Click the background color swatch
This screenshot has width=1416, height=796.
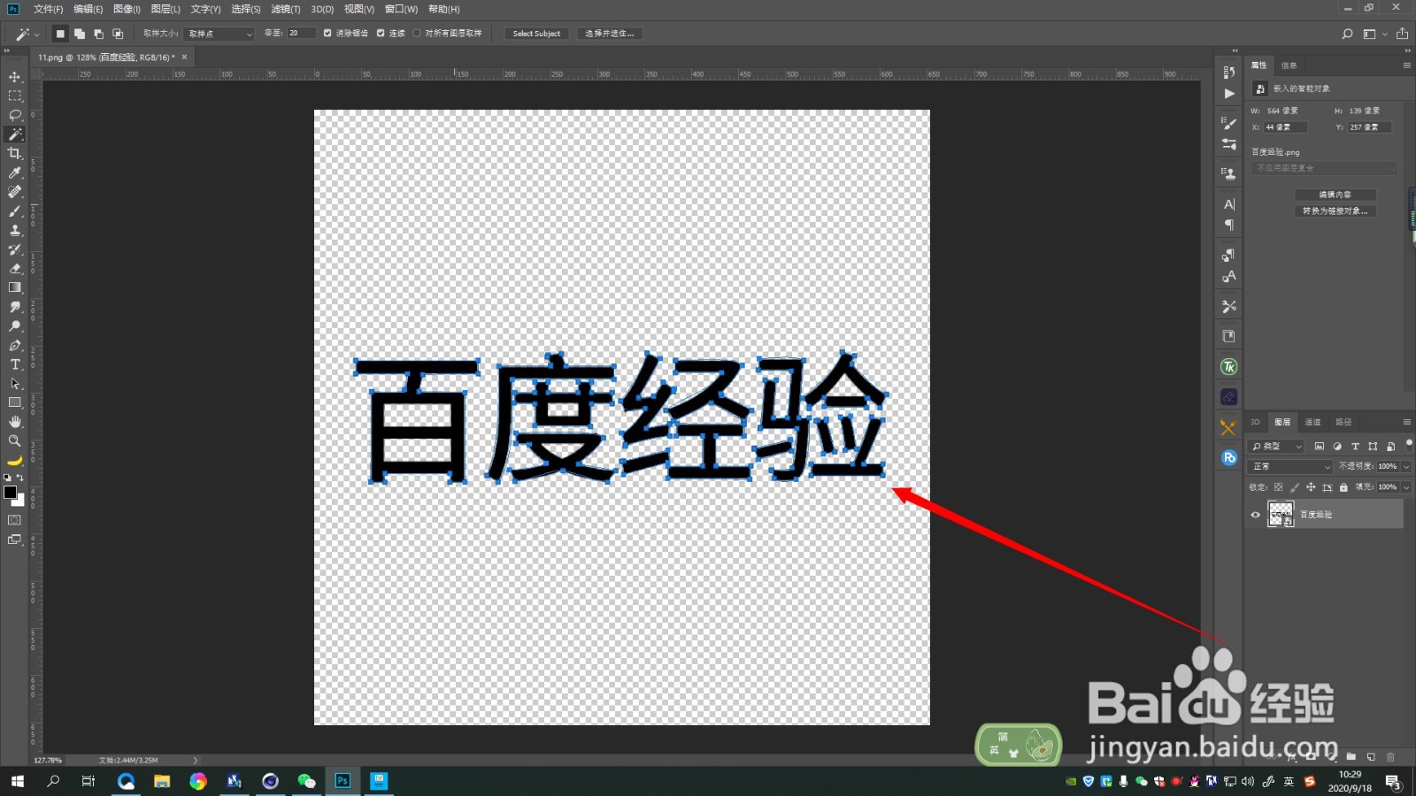pyautogui.click(x=20, y=501)
